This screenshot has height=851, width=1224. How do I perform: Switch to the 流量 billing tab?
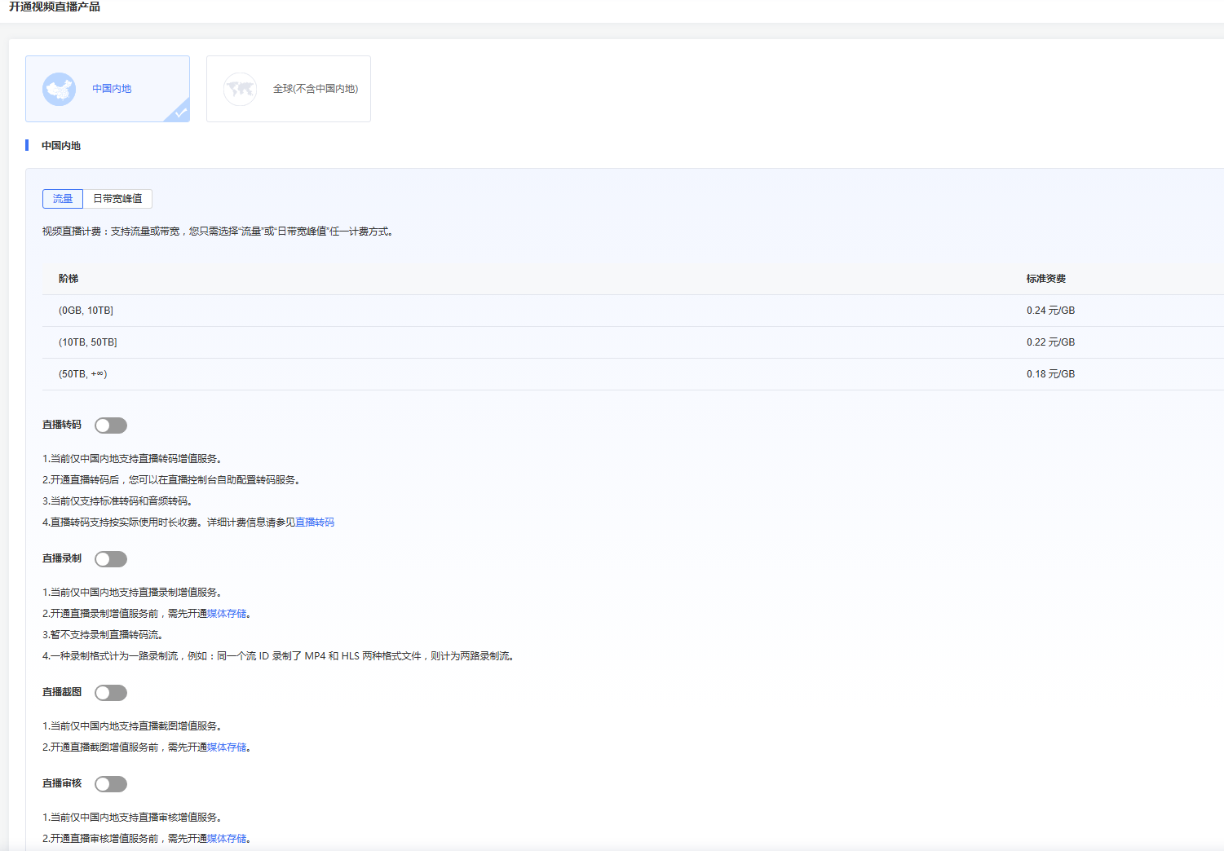click(63, 199)
